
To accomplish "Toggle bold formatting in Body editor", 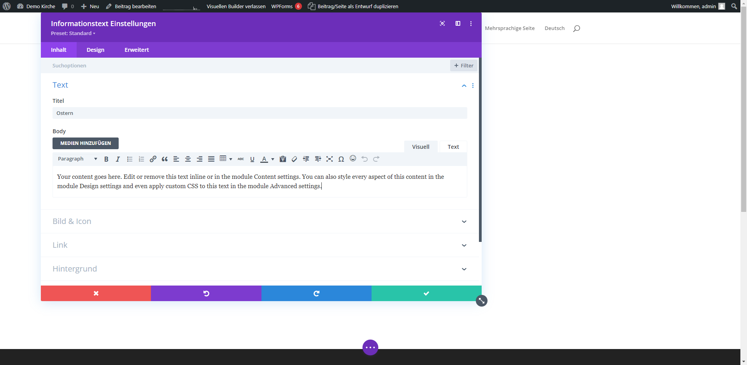I will click(x=106, y=159).
